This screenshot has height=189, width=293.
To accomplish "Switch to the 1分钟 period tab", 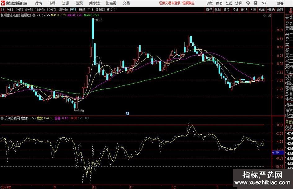I will (x=19, y=10).
